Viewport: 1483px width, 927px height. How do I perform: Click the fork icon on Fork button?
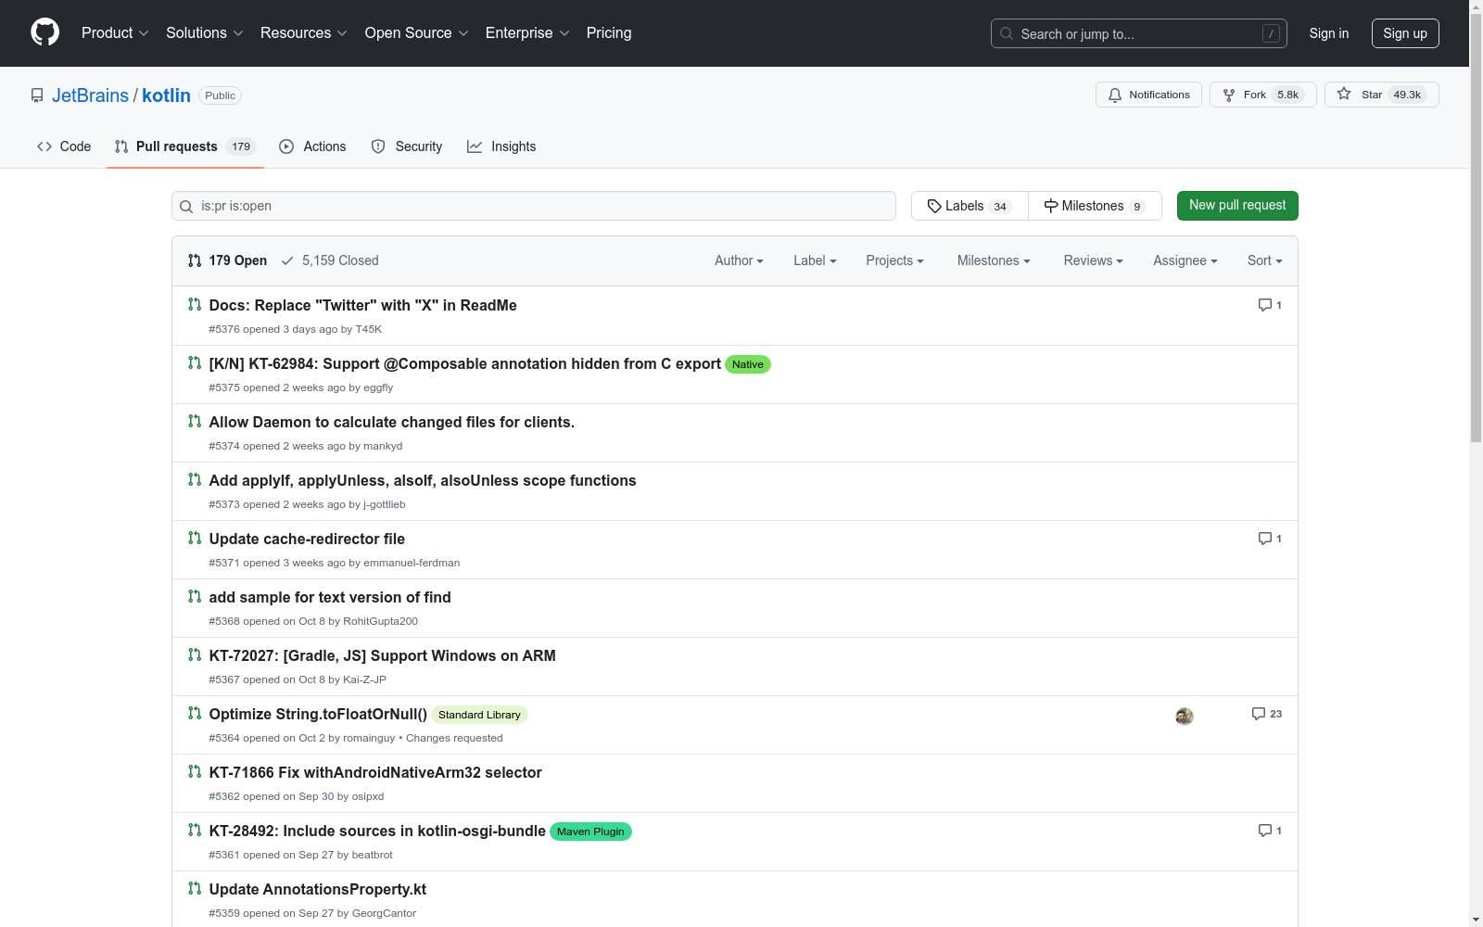point(1229,95)
